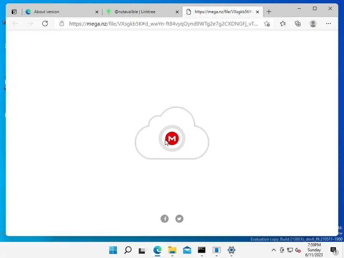
Task: Open a new browser tab
Action: click(269, 12)
